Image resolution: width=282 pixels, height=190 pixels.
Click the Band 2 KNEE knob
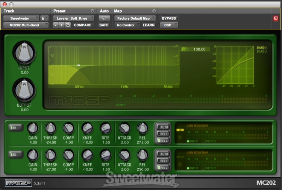coord(87,155)
